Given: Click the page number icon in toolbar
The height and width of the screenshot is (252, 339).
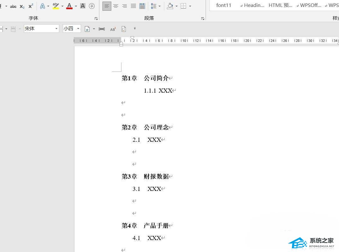Looking at the screenshot, I should [87, 29].
